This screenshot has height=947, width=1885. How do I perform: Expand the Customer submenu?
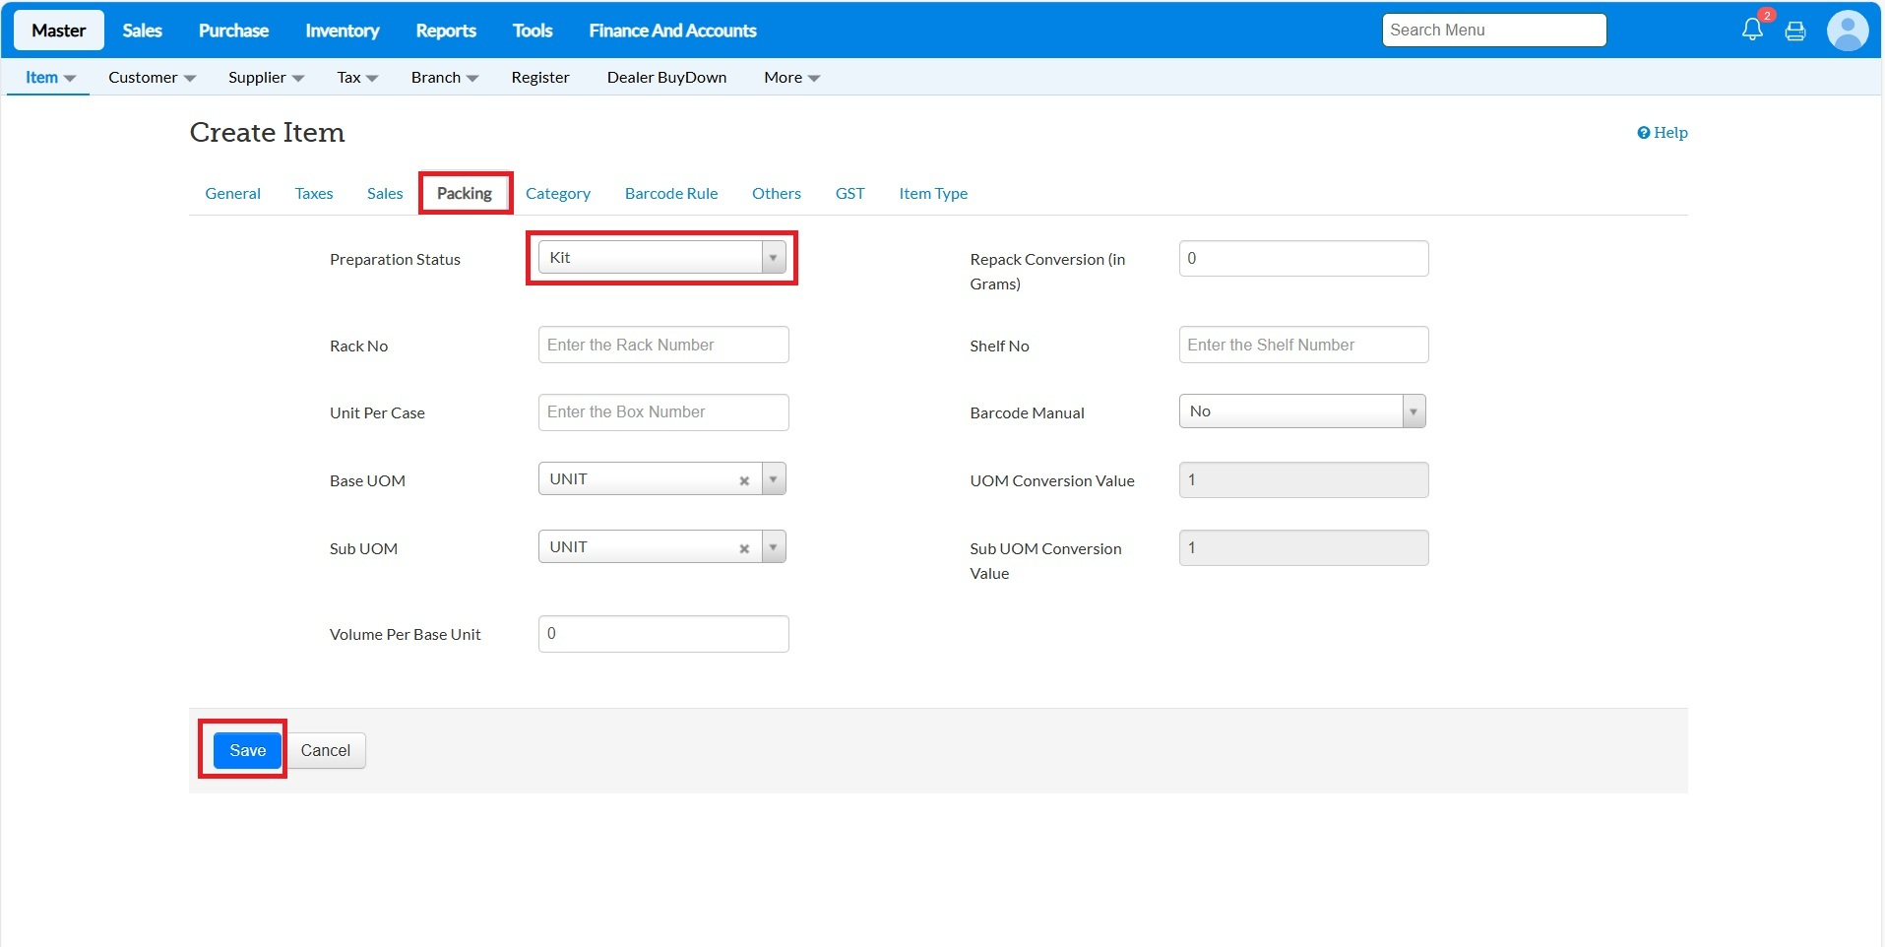(152, 78)
